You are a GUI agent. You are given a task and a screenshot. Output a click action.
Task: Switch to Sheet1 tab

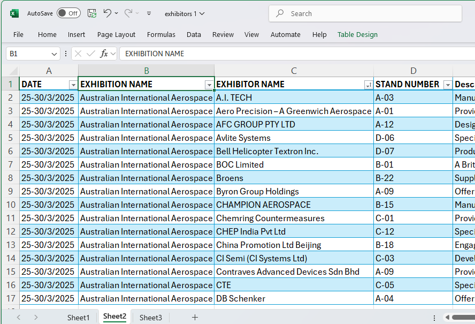(x=78, y=318)
